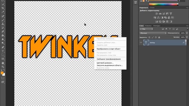Add an Invert adjustment layer
The image size is (189, 106).
pyautogui.click(x=157, y=21)
